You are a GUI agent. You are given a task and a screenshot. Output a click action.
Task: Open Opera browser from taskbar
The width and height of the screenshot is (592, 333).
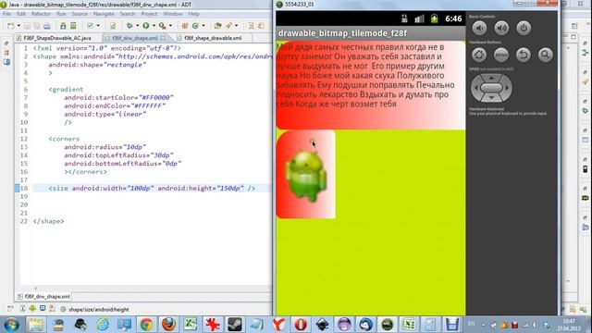pos(301,325)
